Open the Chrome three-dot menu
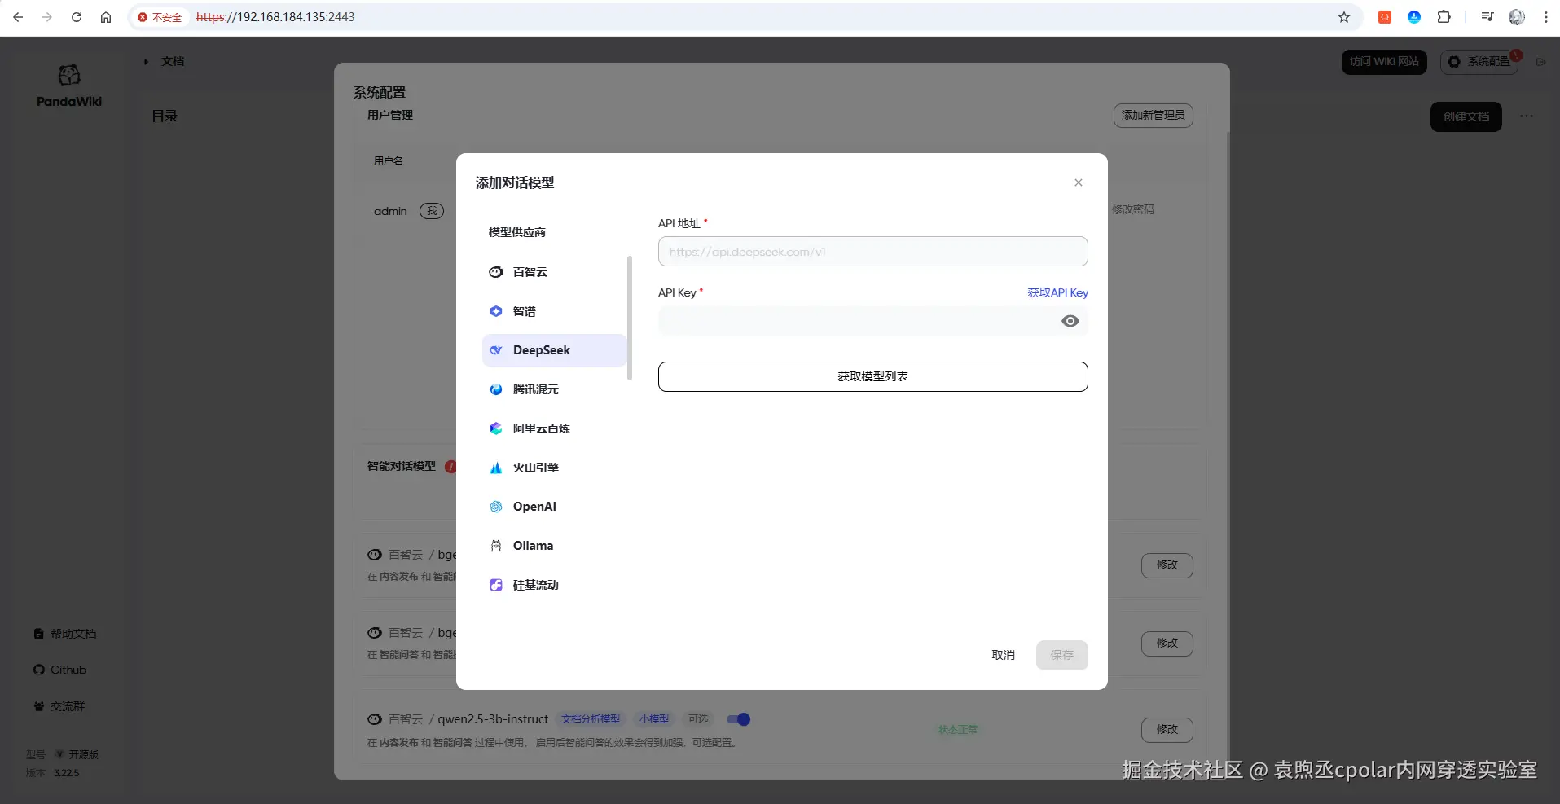This screenshot has height=804, width=1560. pyautogui.click(x=1546, y=17)
